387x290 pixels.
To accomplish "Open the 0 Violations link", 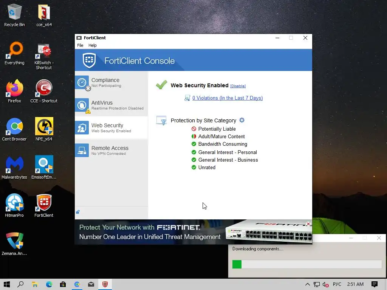I will 227,98.
